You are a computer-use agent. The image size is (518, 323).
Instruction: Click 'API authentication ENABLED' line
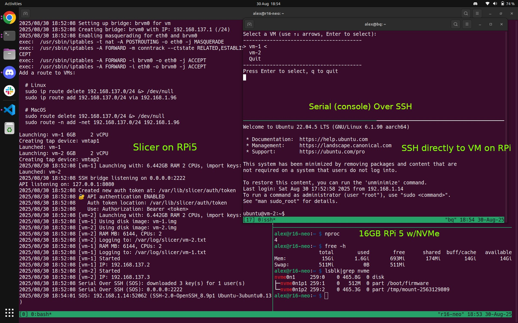click(92, 197)
